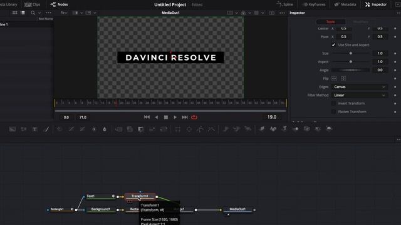Add a Color Curves node from toolbar
The image size is (401, 225).
click(71, 129)
